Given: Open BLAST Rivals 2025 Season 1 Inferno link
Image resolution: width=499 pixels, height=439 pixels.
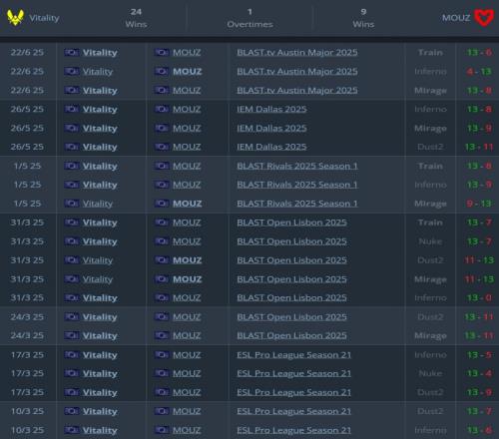Looking at the screenshot, I should tap(297, 185).
